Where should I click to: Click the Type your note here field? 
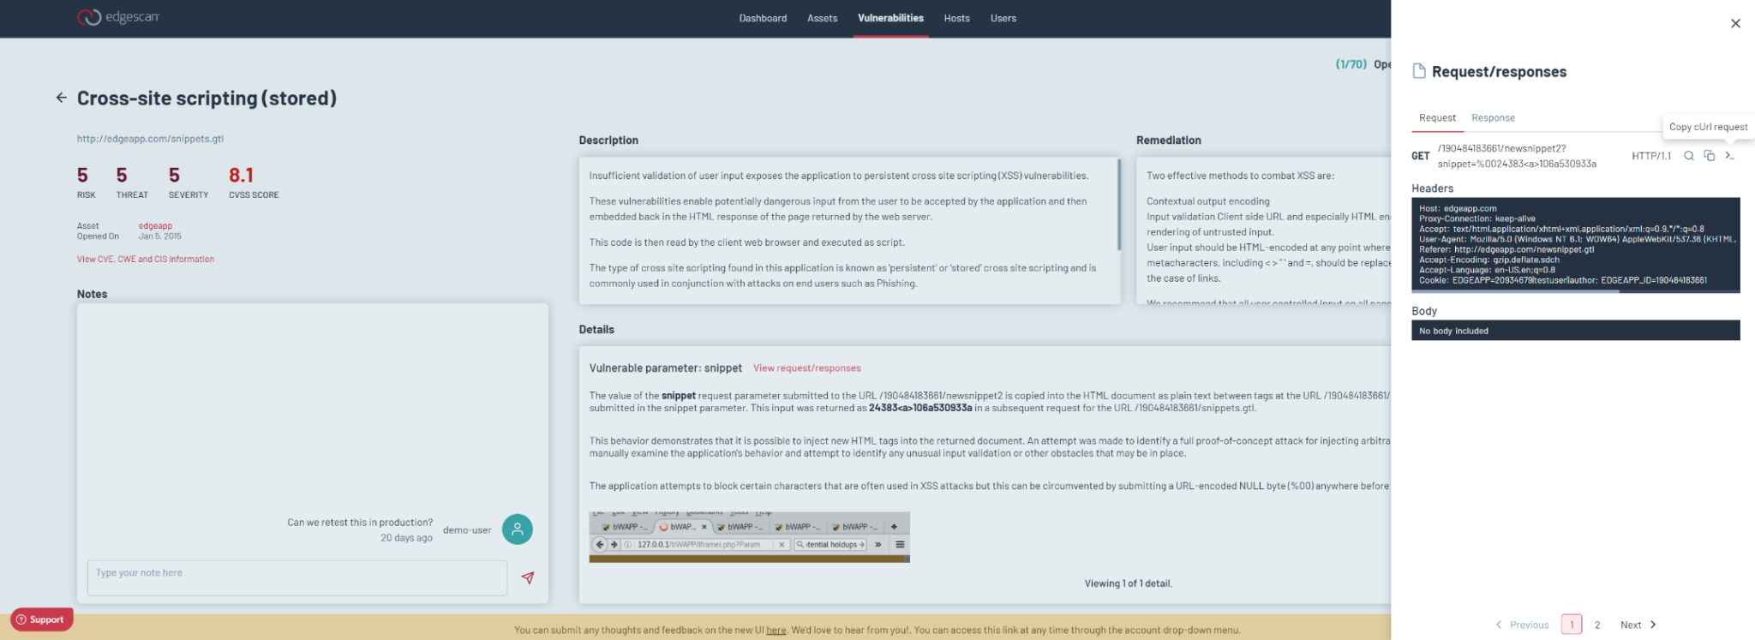pos(296,577)
